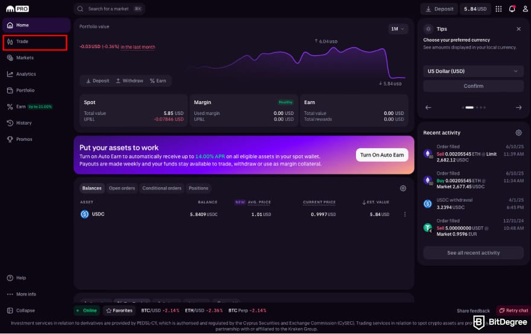Open the Earn summary card
Viewport: 531px width, 334px height.
(x=354, y=111)
